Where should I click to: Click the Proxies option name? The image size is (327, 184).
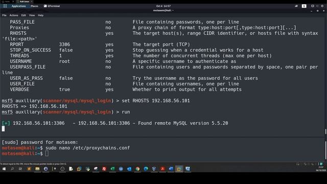pos(19,28)
